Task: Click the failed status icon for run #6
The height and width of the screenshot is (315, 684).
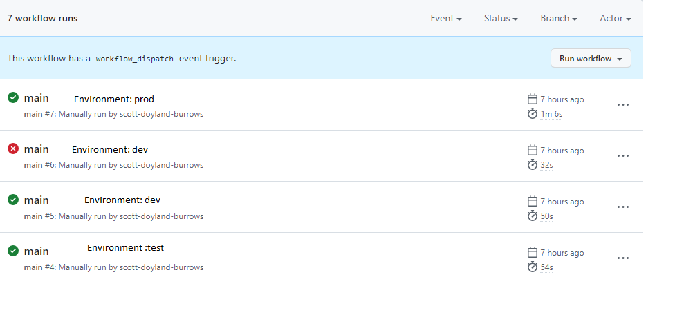Action: pyautogui.click(x=13, y=149)
